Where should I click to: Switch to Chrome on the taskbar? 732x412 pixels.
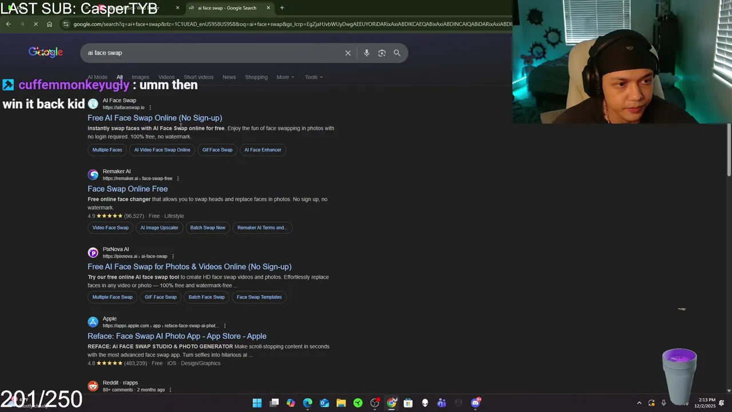click(x=391, y=403)
